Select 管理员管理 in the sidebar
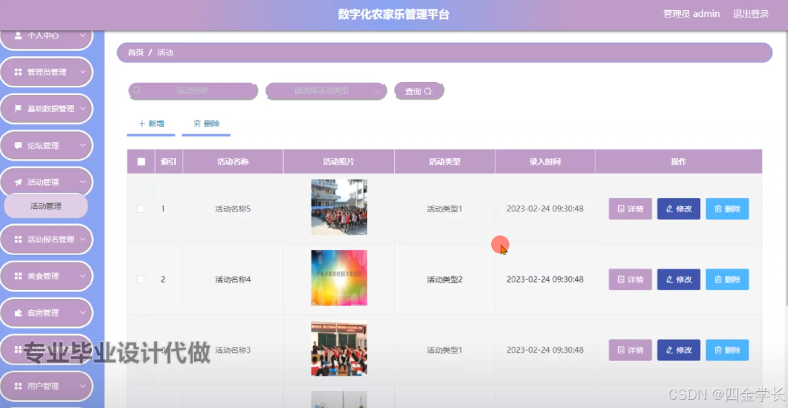788x408 pixels. [46, 72]
